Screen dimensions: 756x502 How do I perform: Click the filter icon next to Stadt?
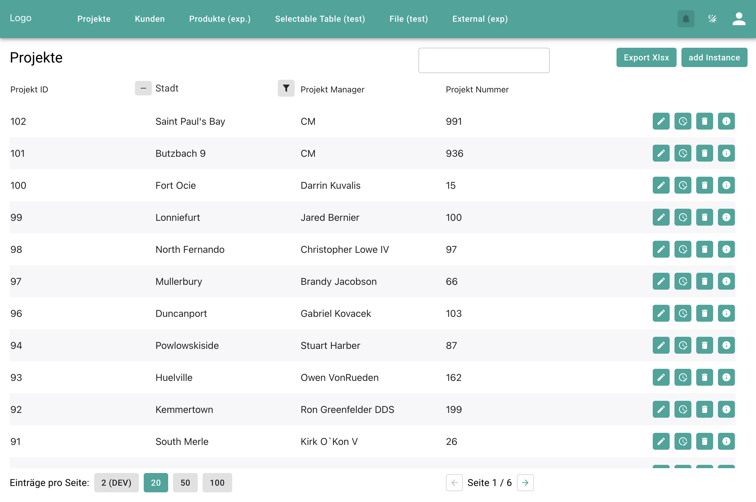286,88
